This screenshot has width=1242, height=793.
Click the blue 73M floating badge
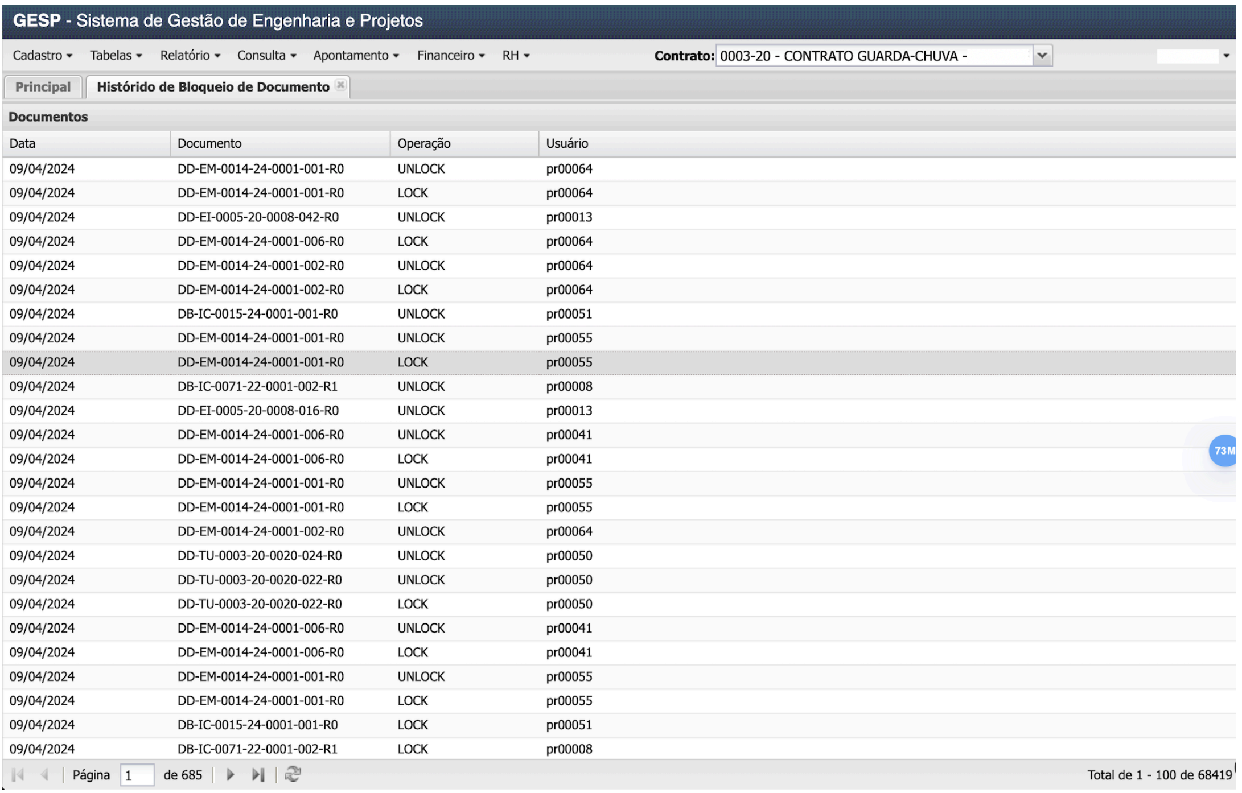point(1223,451)
